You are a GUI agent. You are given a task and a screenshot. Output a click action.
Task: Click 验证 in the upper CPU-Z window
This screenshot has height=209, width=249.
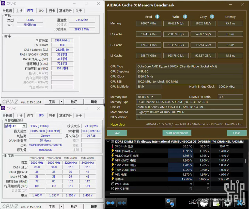[x=74, y=102]
